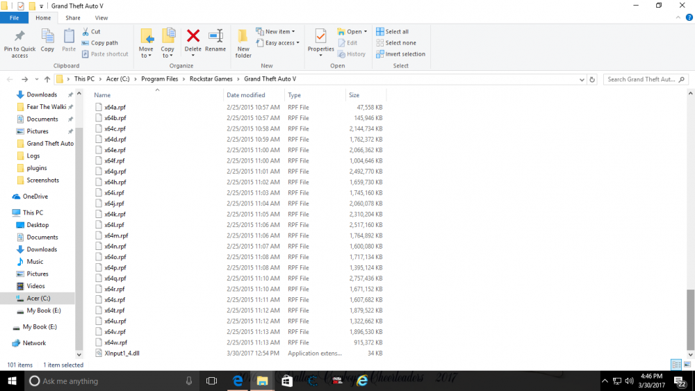Open Music in the navigation pane

[35, 261]
